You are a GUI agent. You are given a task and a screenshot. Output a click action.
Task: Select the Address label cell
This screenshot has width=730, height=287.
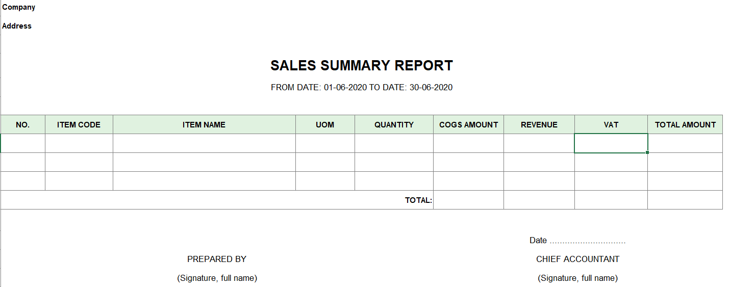[x=17, y=26]
